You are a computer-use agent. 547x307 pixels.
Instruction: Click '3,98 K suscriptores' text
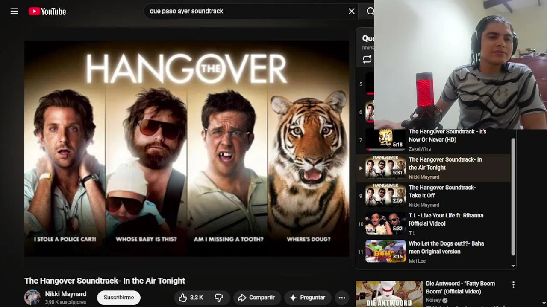(x=66, y=302)
